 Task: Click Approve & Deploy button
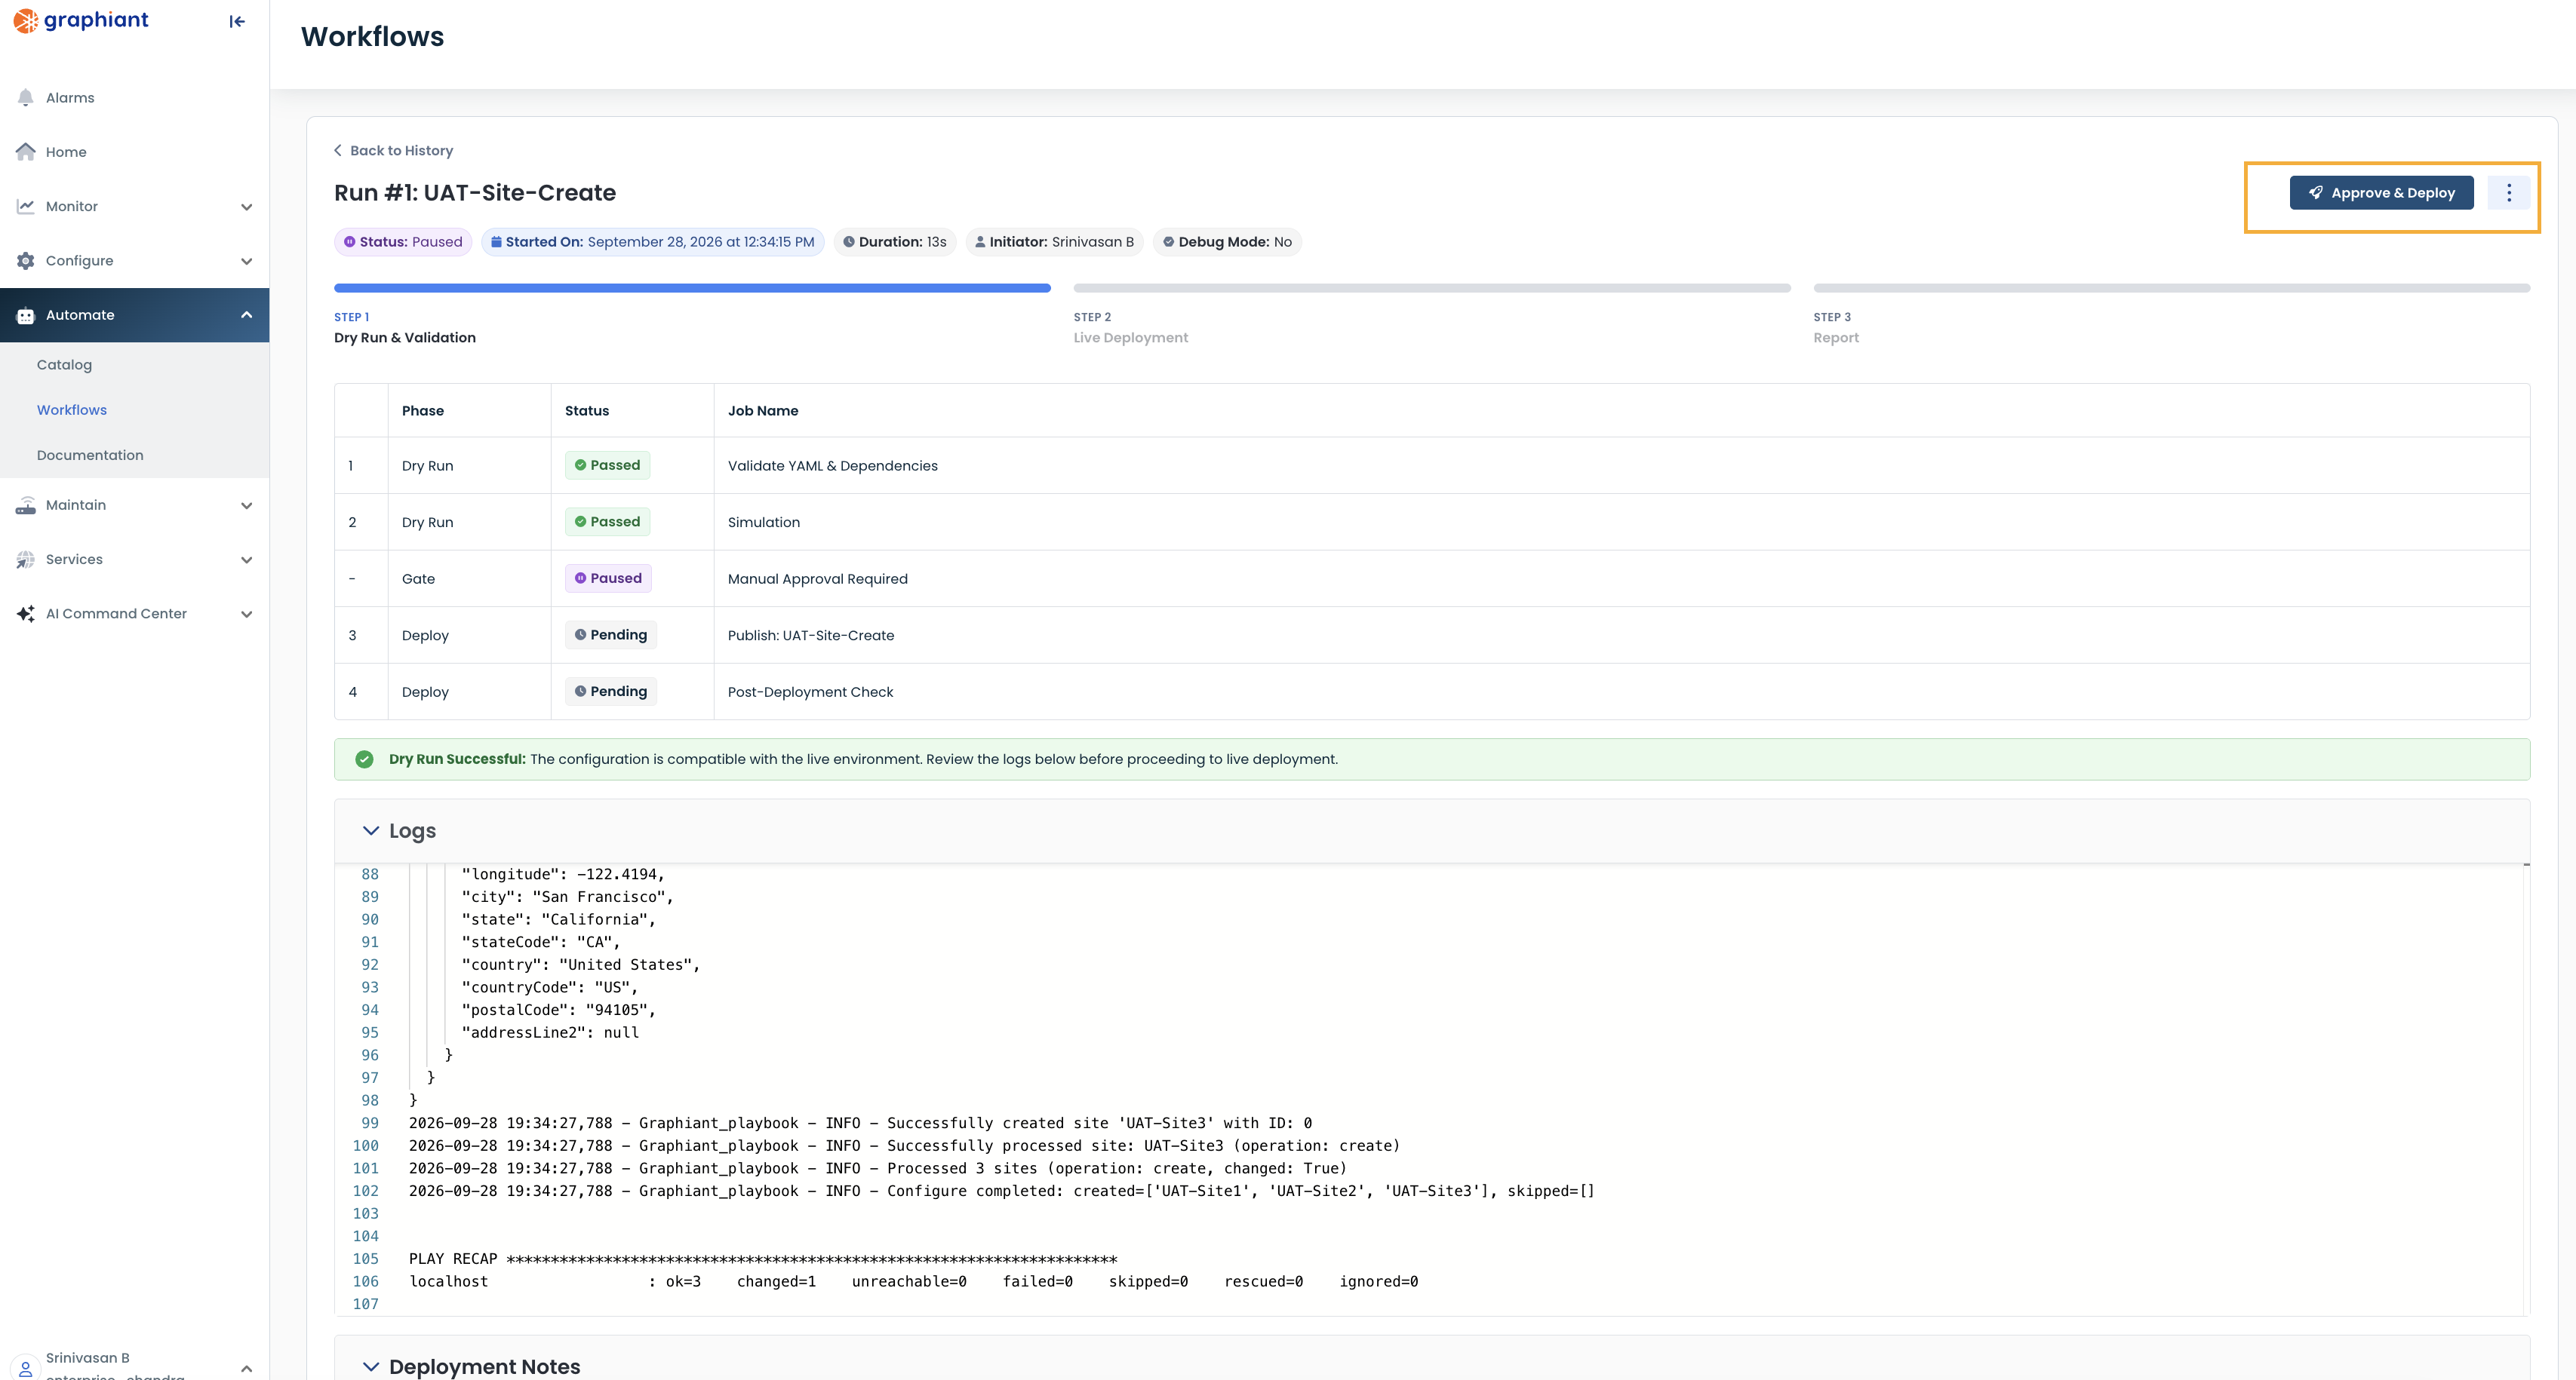coord(2381,193)
